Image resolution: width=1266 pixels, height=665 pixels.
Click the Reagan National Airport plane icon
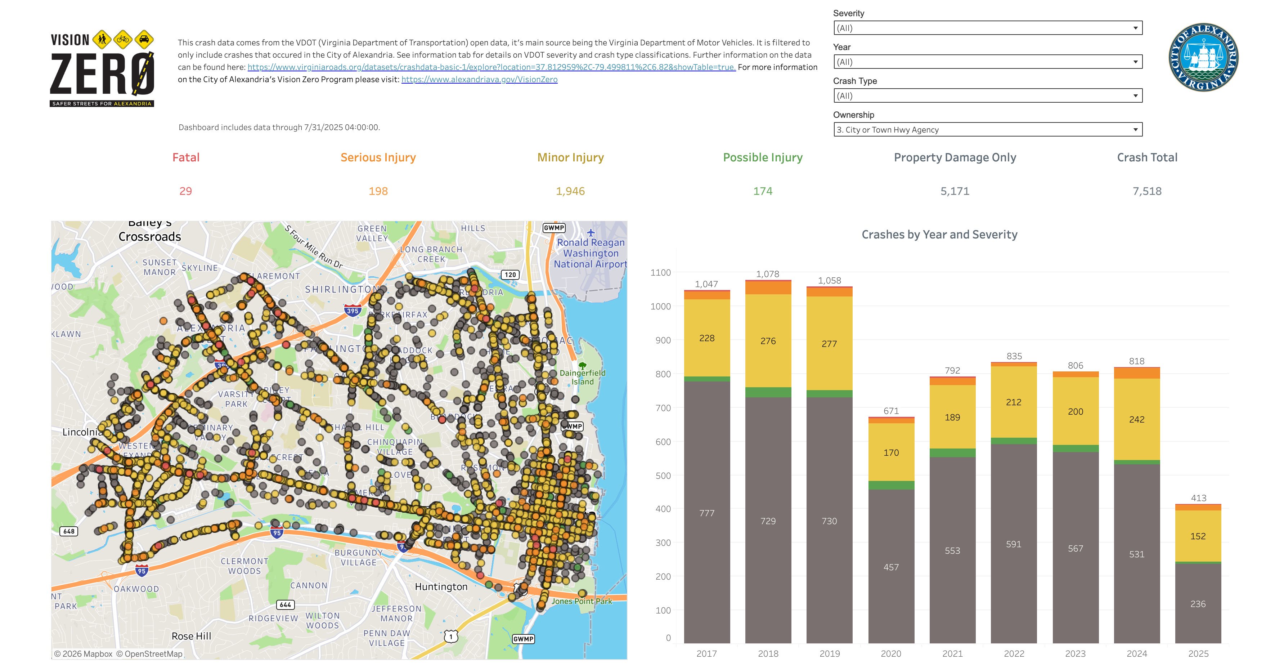click(591, 233)
